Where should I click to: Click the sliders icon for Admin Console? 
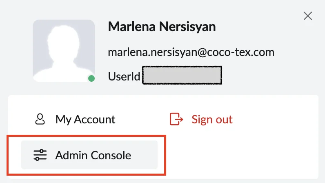click(x=40, y=155)
